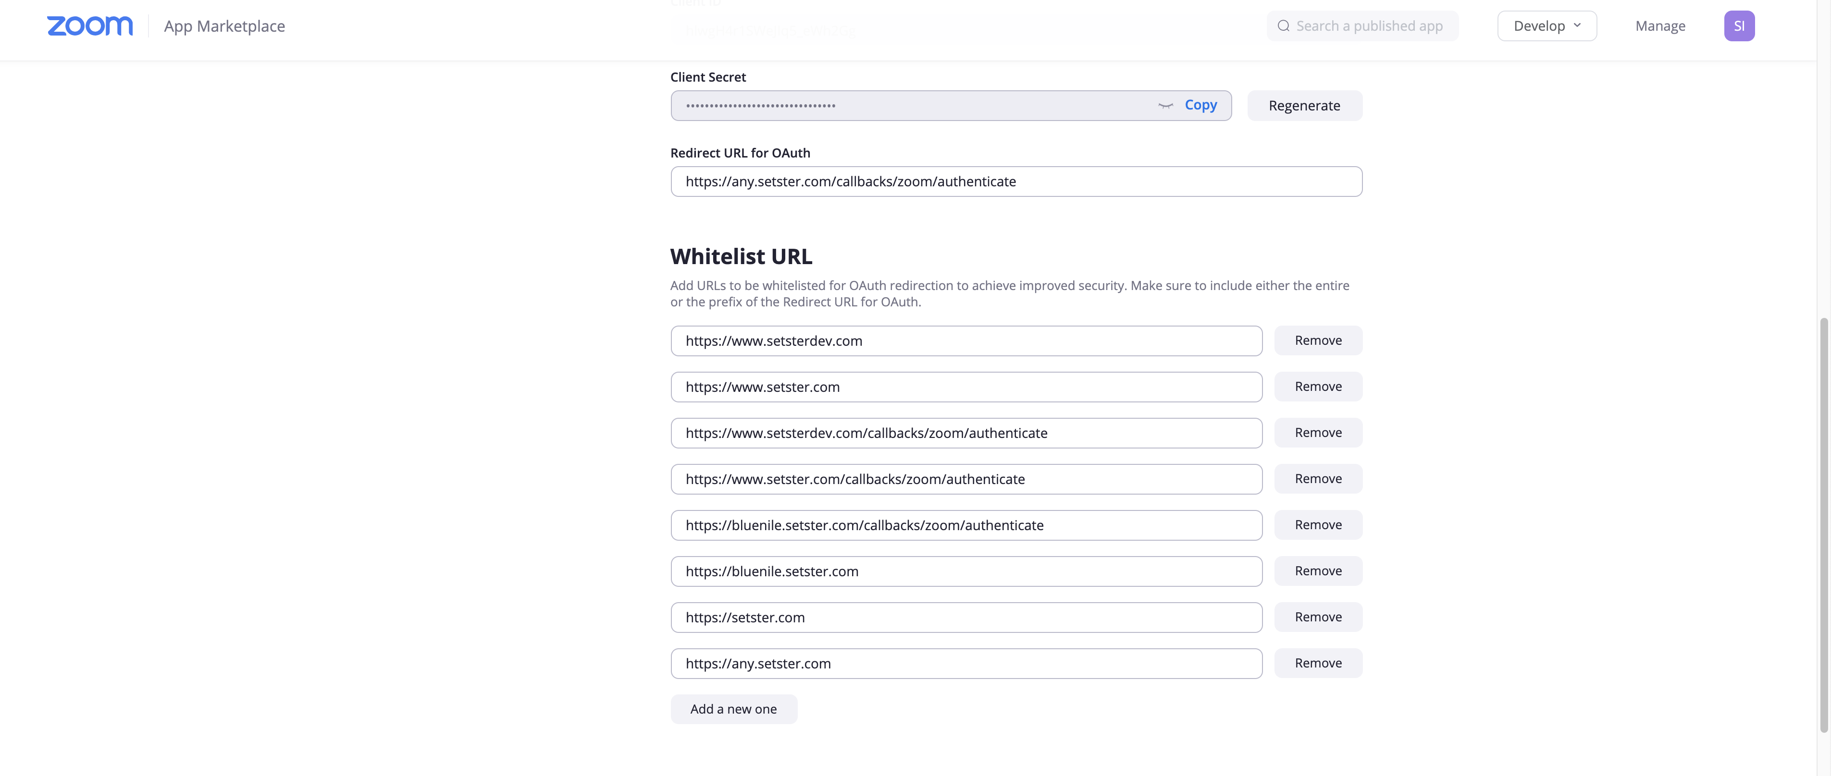
Task: Reveal Client Secret with the eye icon
Action: pos(1165,106)
